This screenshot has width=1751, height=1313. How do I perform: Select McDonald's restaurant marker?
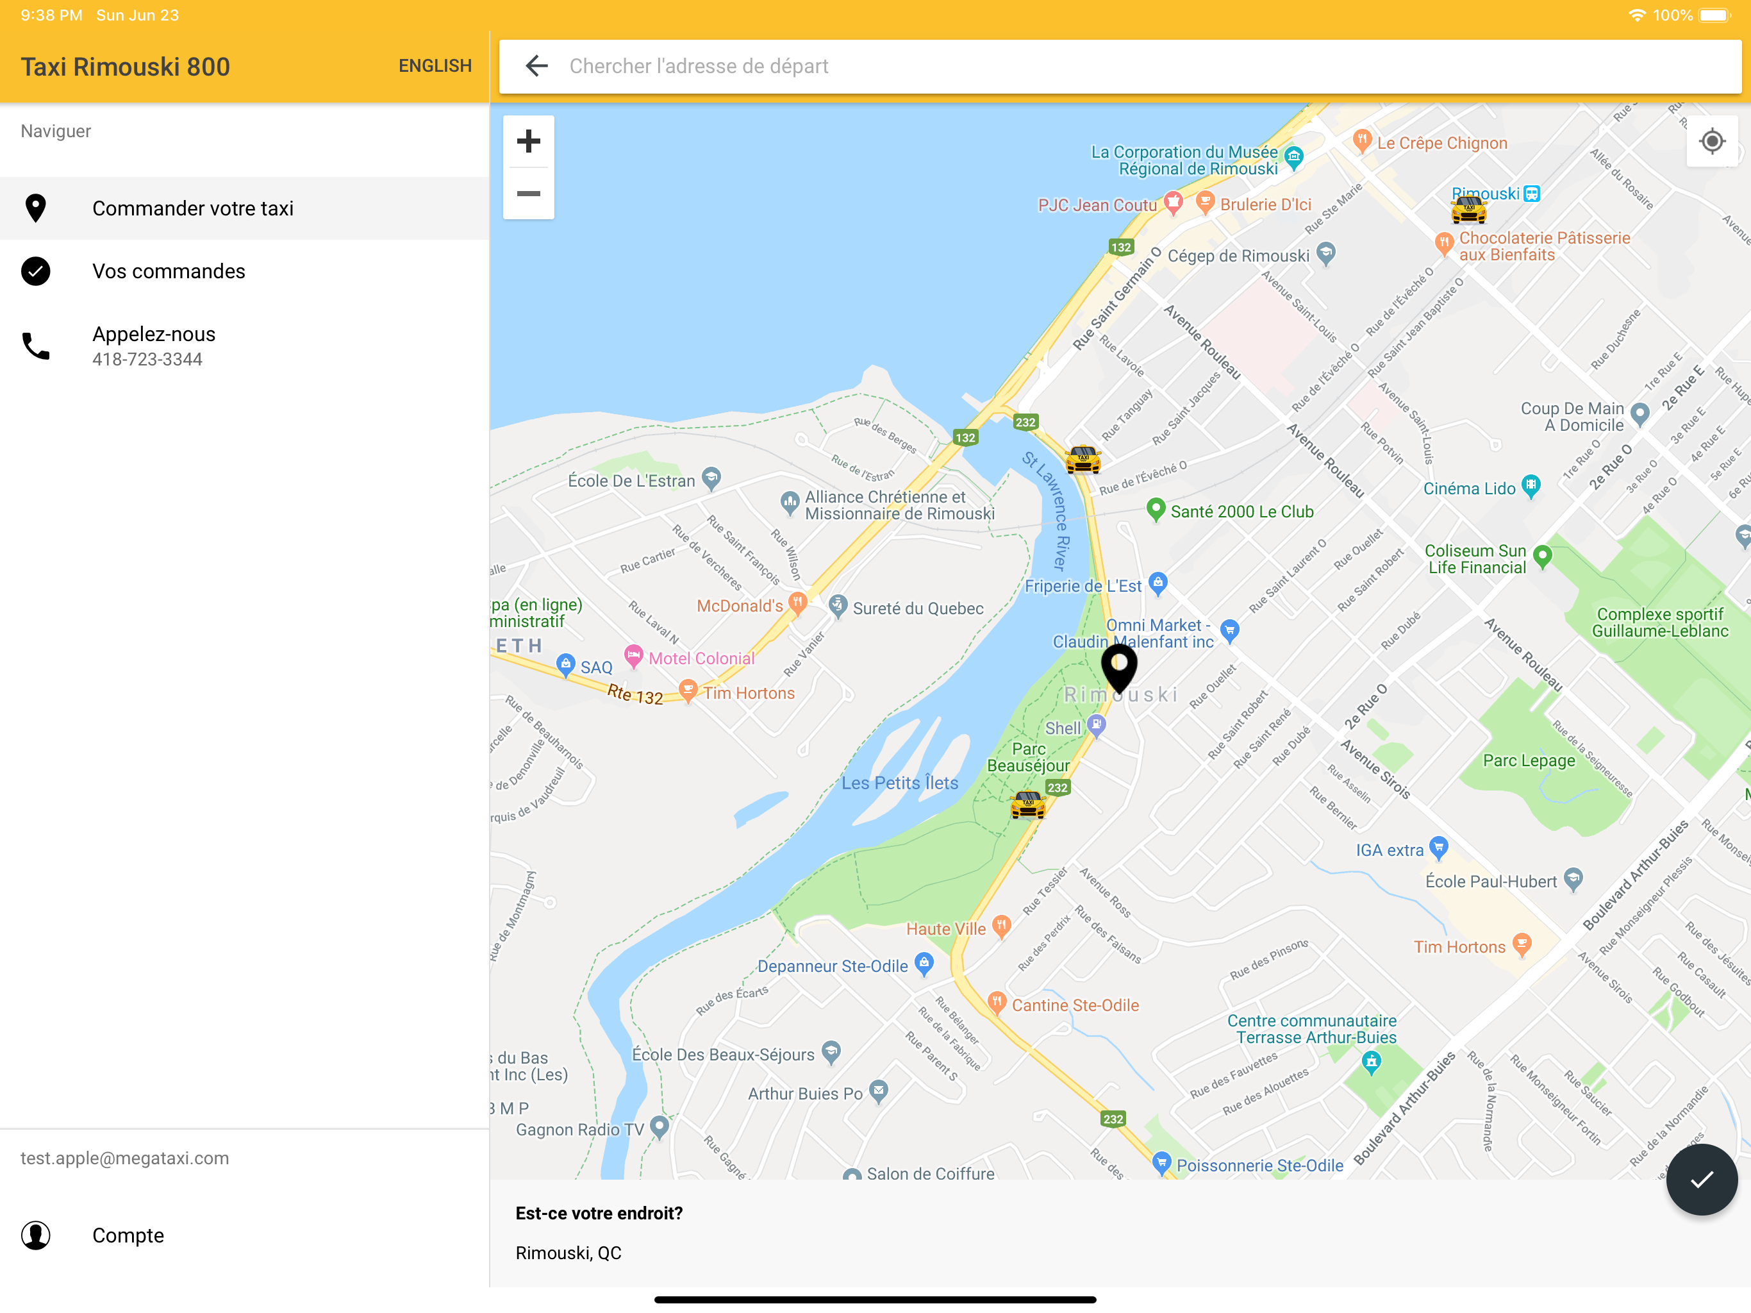coord(798,603)
